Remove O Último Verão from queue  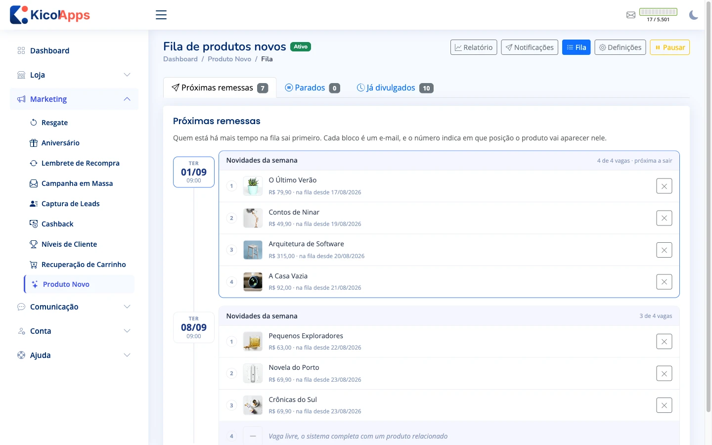pos(664,186)
